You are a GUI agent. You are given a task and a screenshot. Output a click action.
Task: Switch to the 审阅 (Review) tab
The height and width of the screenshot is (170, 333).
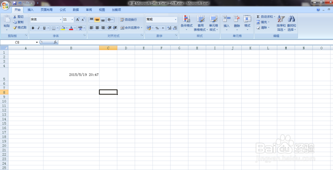[x=89, y=10]
